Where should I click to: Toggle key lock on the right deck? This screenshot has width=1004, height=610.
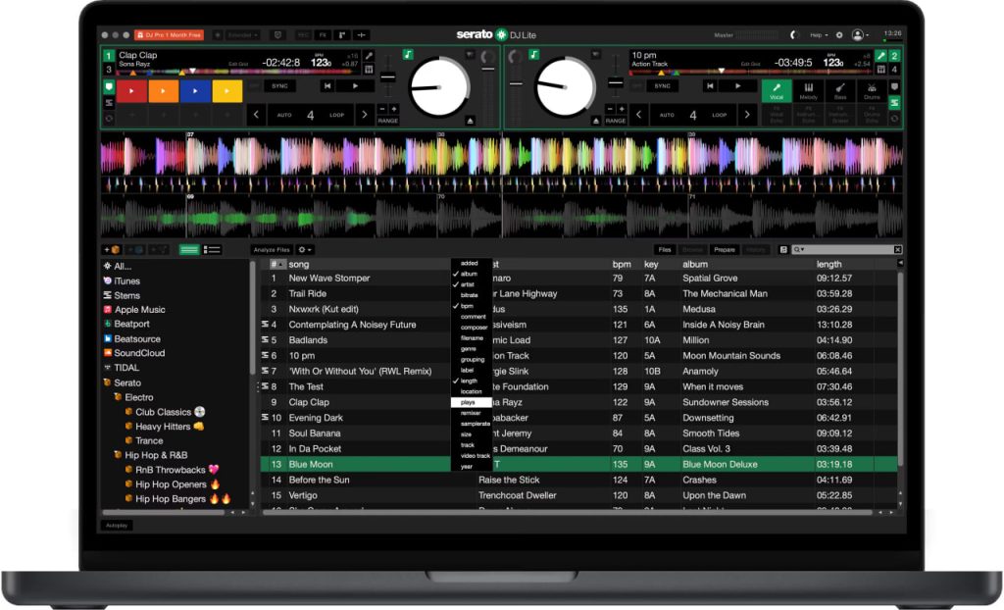(x=533, y=55)
